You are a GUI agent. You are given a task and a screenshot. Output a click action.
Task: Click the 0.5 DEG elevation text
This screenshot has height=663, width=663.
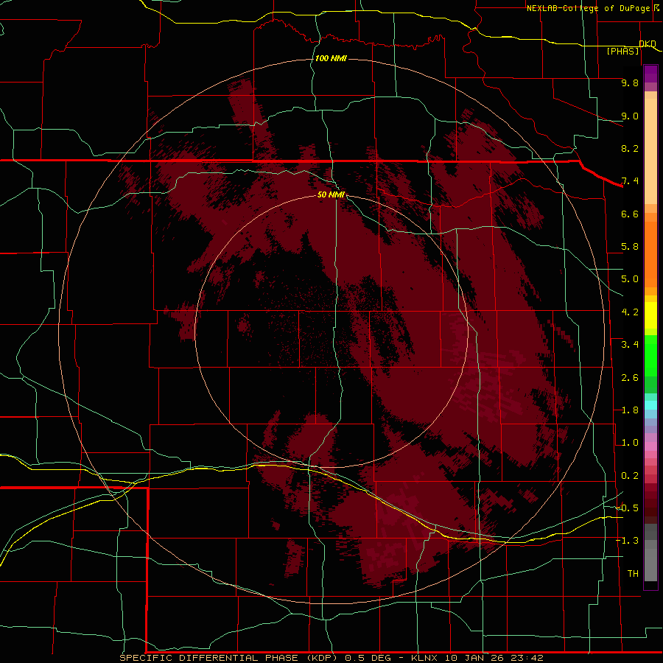[x=369, y=658]
